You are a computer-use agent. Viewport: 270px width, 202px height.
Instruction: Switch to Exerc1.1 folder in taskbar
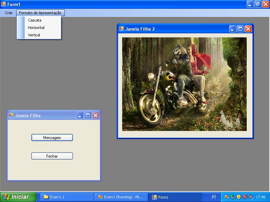coord(67,197)
